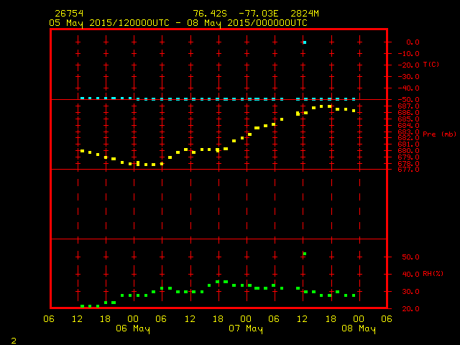Select station ID 26754 text
Screen dimensions: 460x345
click(x=69, y=14)
